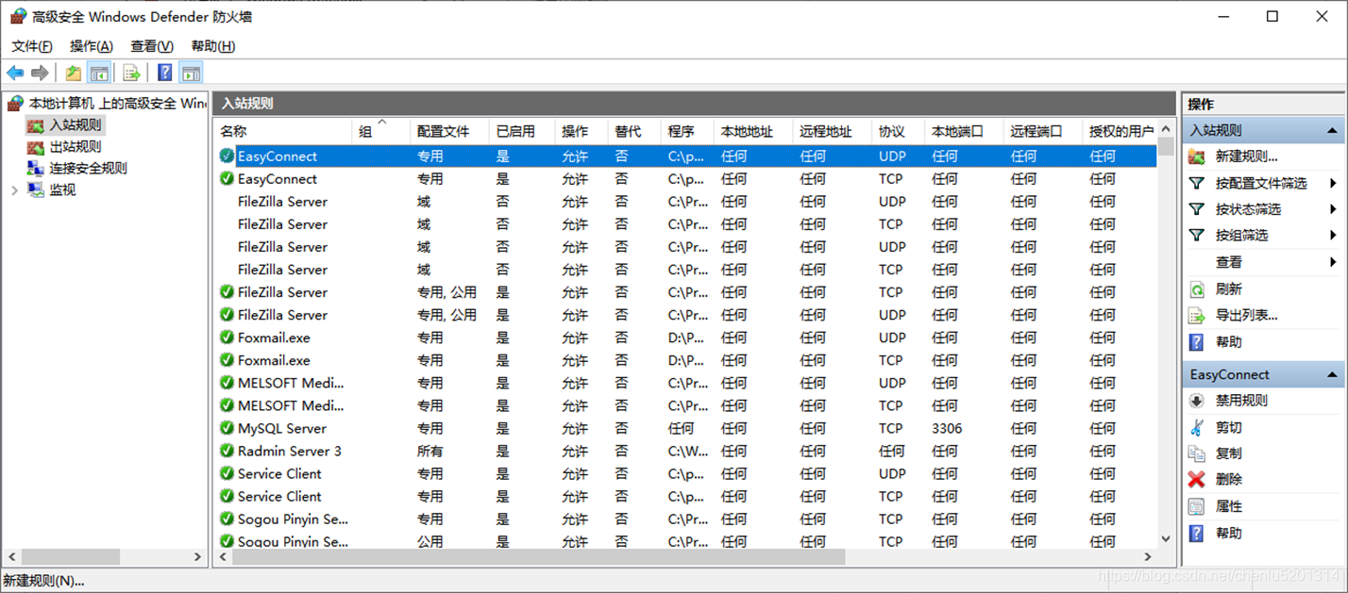This screenshot has width=1348, height=593.
Task: Open the 按配置文件筛选 submenu
Action: pos(1261,183)
